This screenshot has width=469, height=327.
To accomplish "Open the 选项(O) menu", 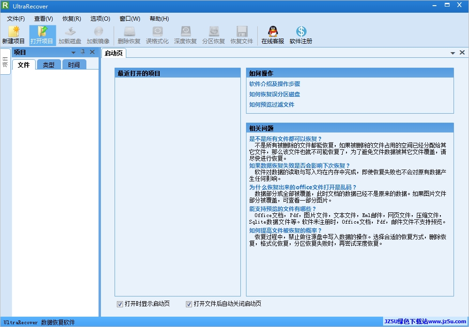I will point(100,19).
